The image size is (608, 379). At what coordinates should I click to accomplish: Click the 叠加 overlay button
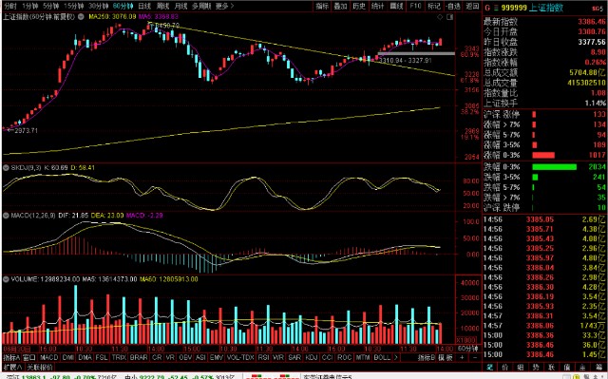pos(340,6)
